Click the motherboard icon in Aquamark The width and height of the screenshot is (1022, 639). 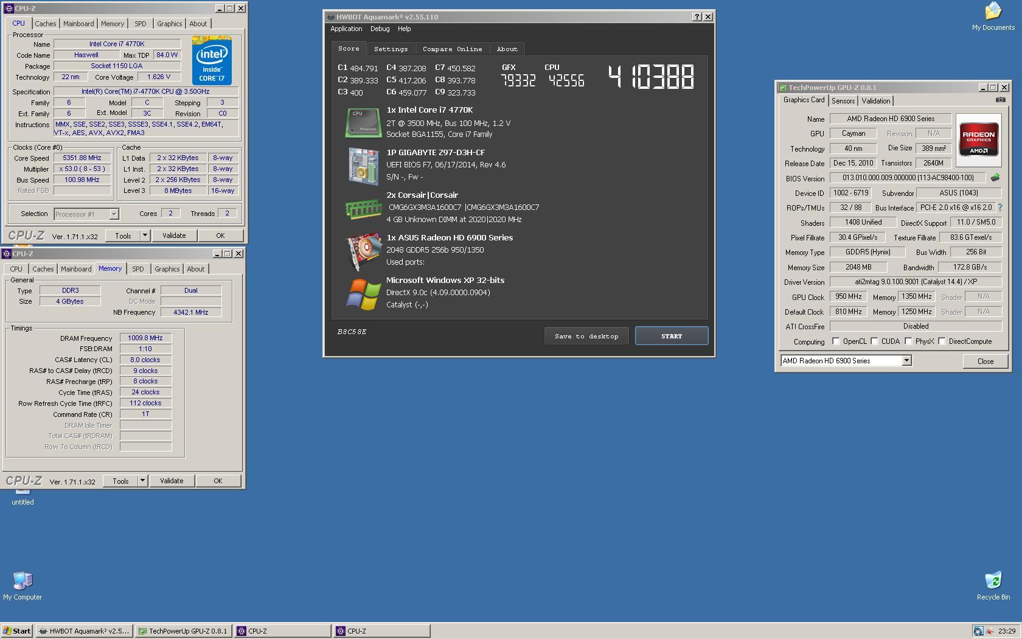click(x=363, y=166)
